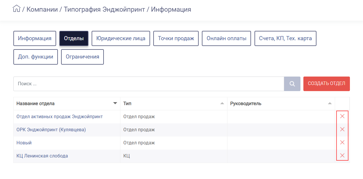Delete the Новый department row
This screenshot has height=179, width=363.
pos(342,143)
